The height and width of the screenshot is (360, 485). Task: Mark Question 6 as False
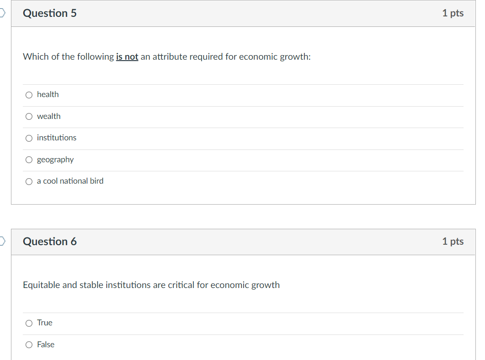29,345
